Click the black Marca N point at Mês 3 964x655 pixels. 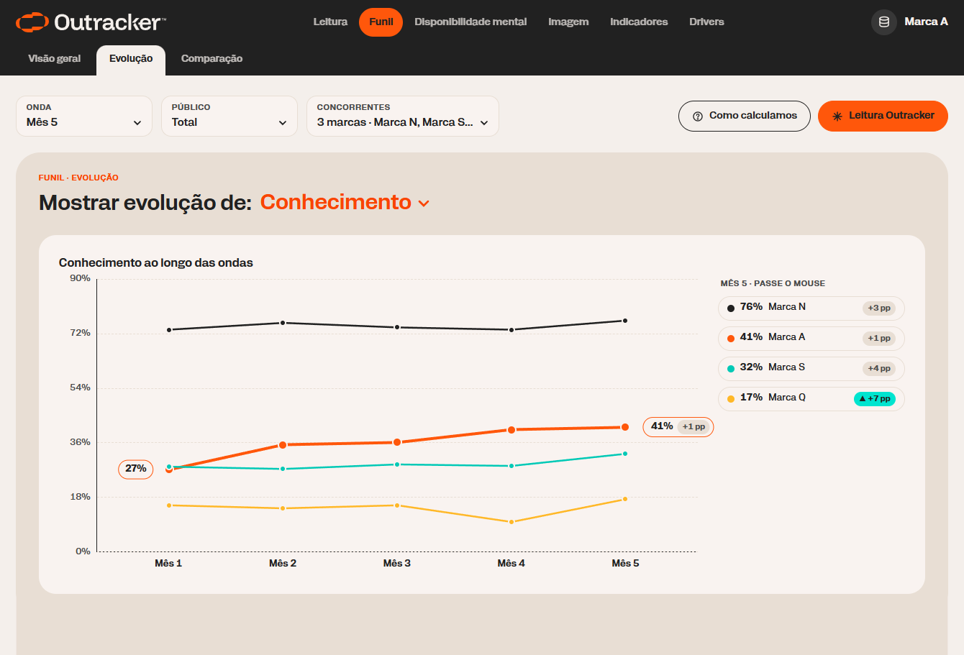pos(397,327)
